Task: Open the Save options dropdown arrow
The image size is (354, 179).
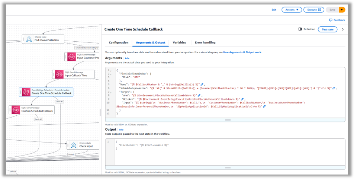Action: 342,10
